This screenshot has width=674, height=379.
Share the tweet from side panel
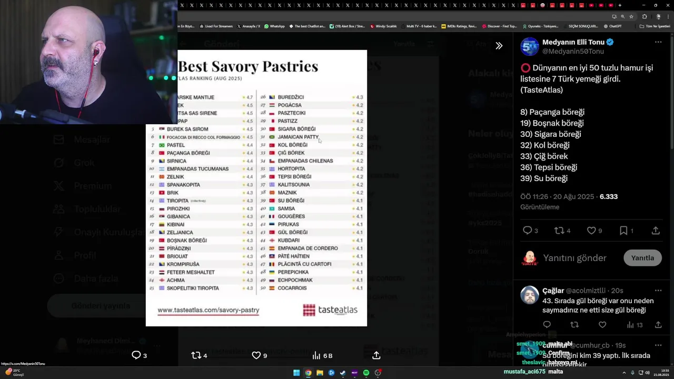[x=656, y=231]
